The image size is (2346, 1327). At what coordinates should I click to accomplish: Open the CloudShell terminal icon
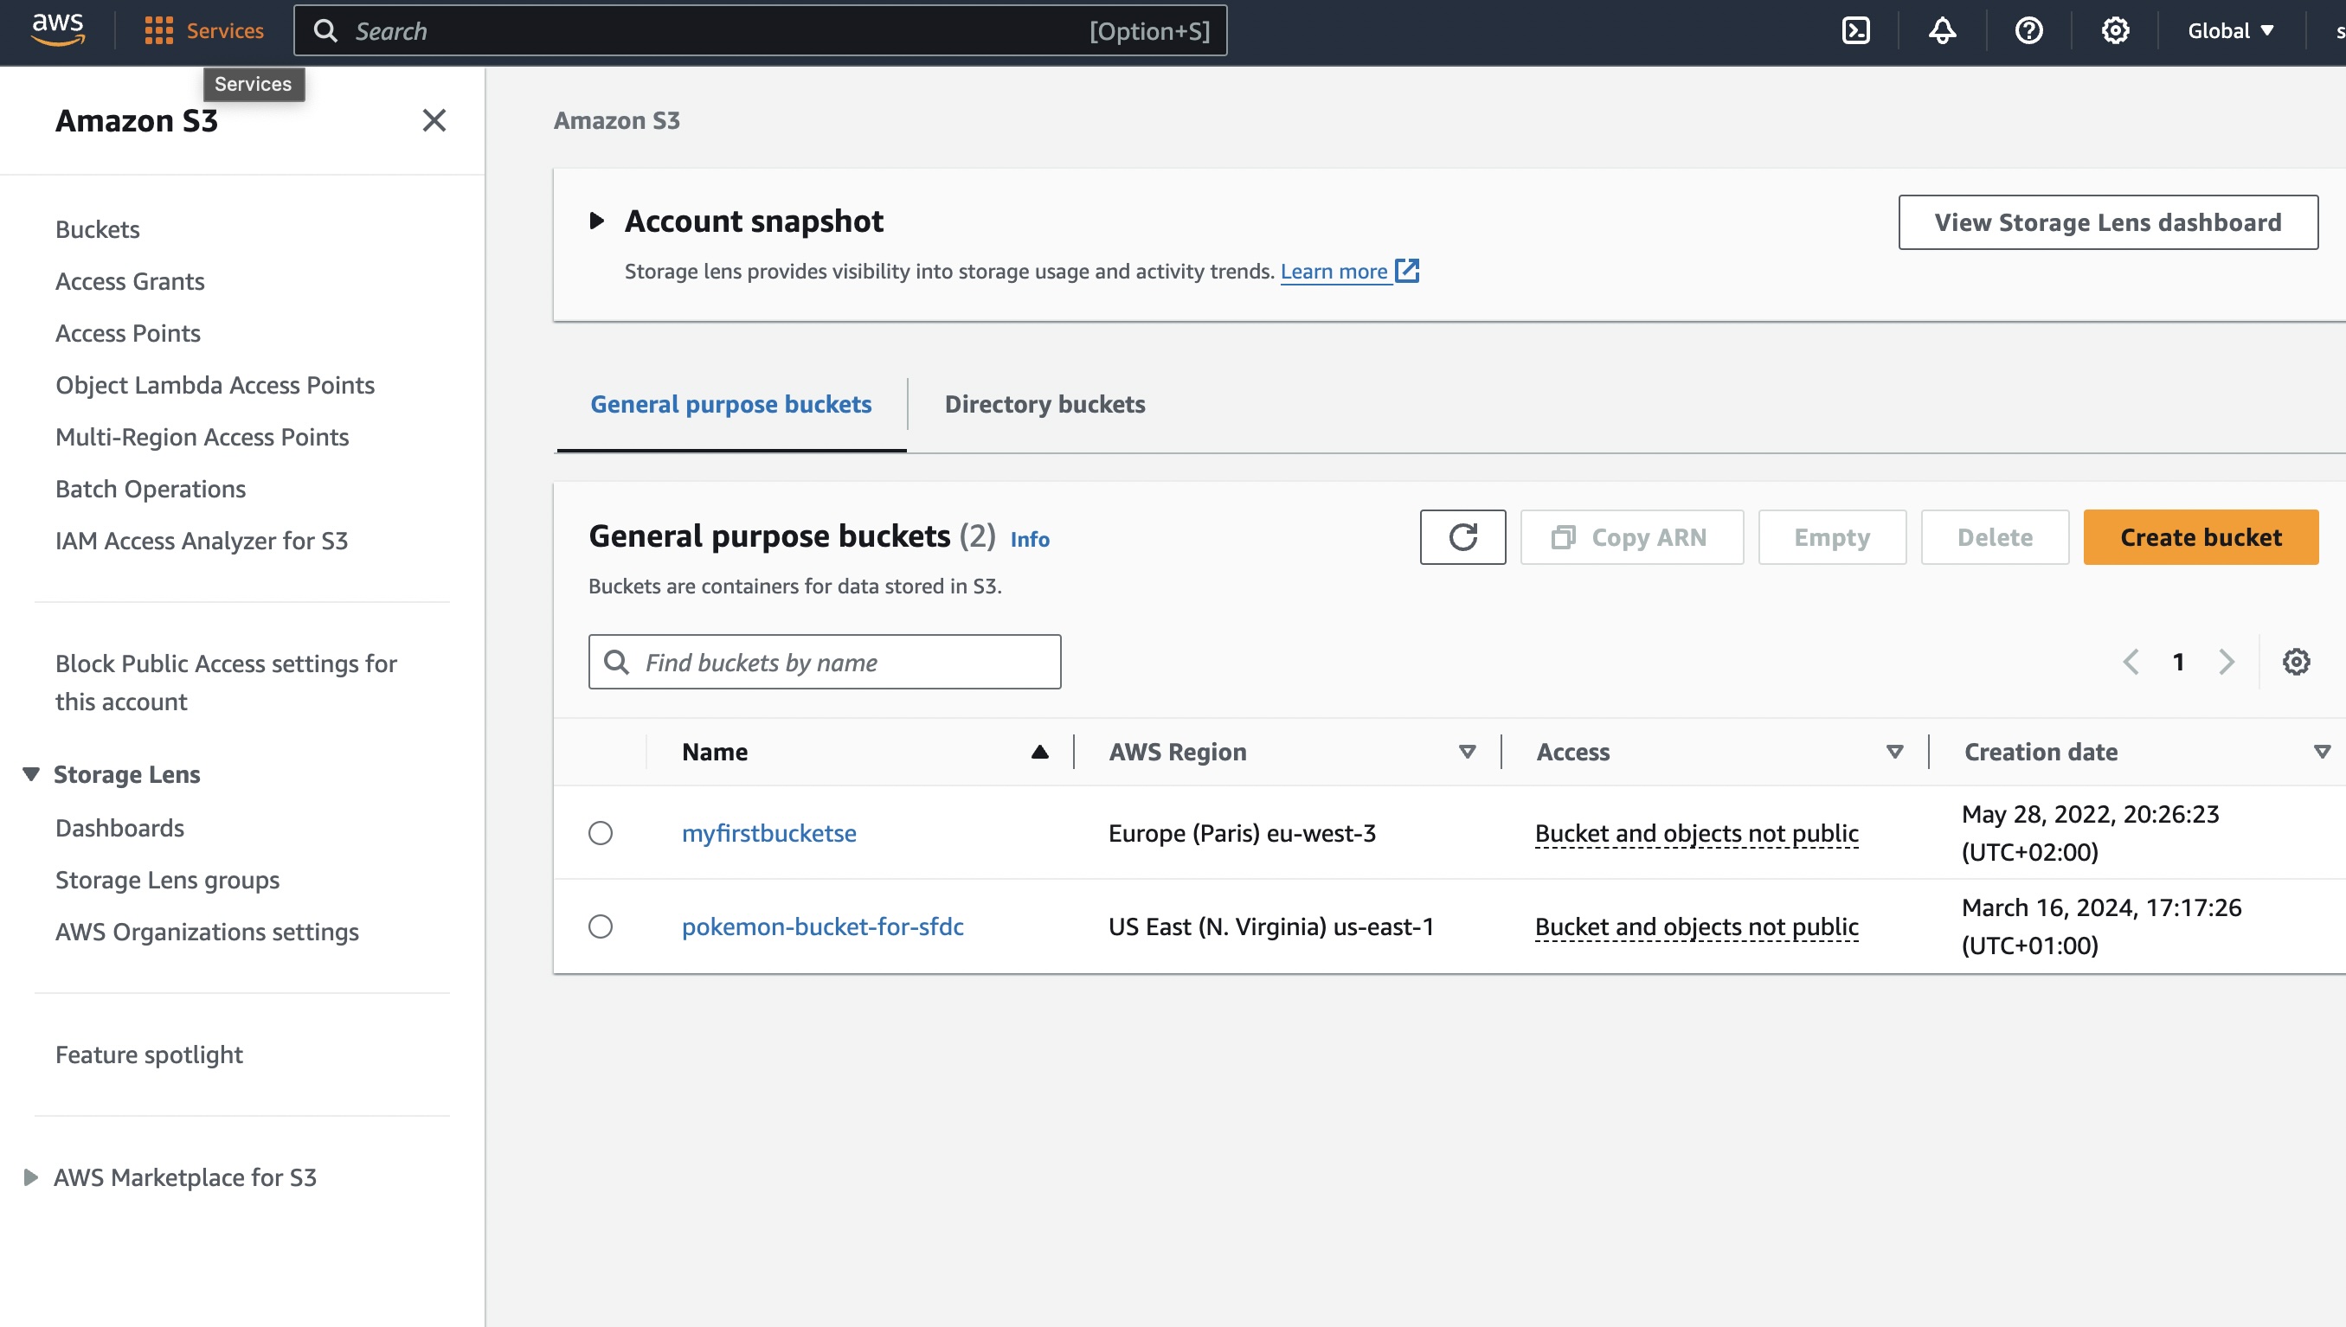click(1855, 31)
